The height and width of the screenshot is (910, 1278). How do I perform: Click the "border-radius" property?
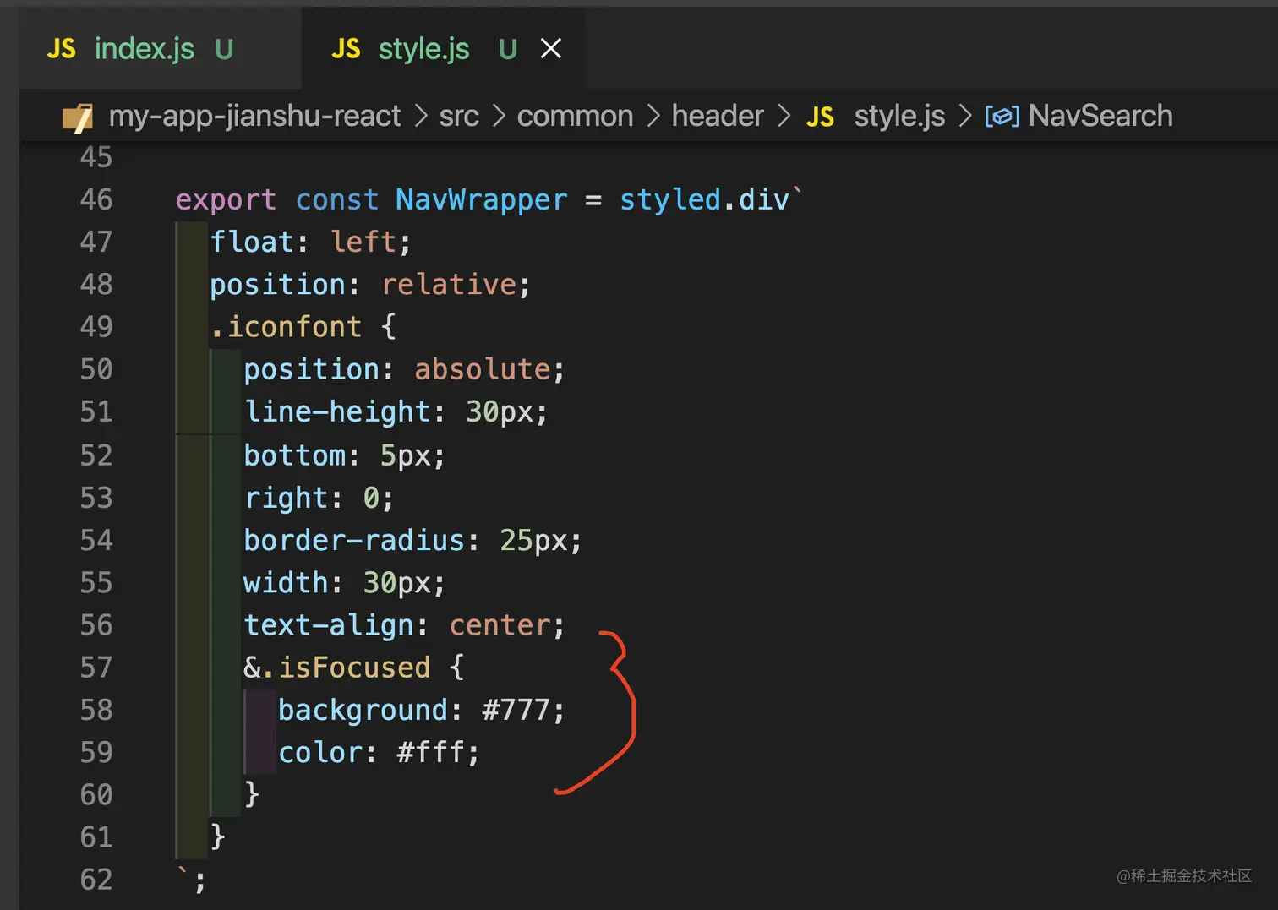[x=355, y=540]
